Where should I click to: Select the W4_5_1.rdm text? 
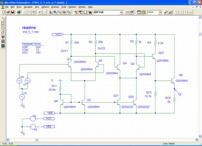click(x=30, y=32)
